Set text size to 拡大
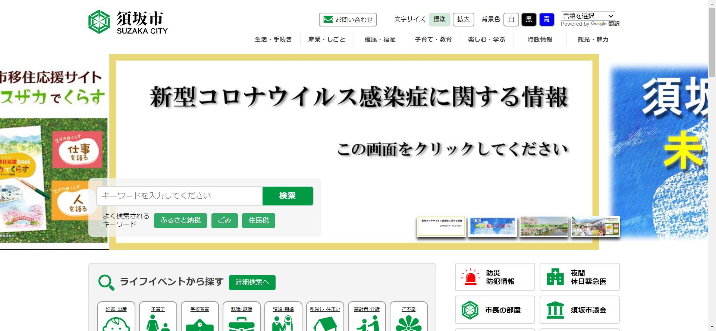 click(x=463, y=19)
